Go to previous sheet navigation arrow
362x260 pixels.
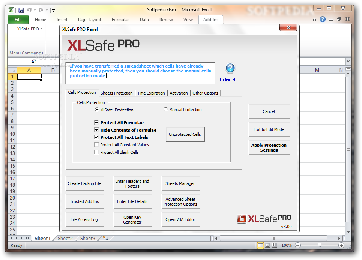tap(17, 238)
